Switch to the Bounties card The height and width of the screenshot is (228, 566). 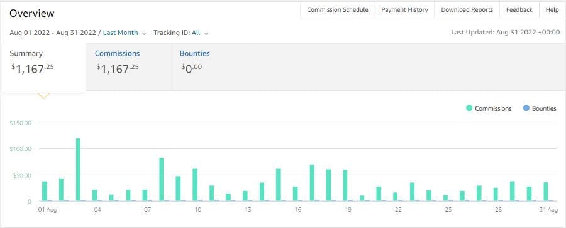click(x=213, y=67)
